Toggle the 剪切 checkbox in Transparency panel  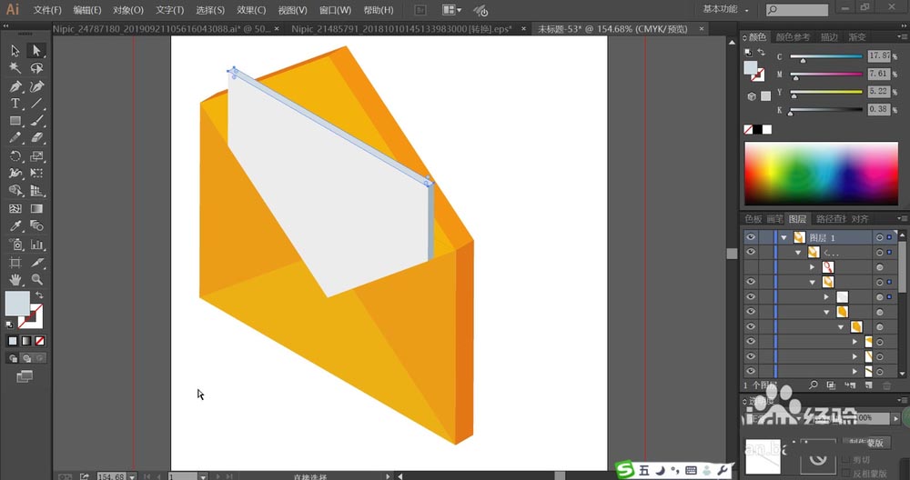tap(846, 460)
